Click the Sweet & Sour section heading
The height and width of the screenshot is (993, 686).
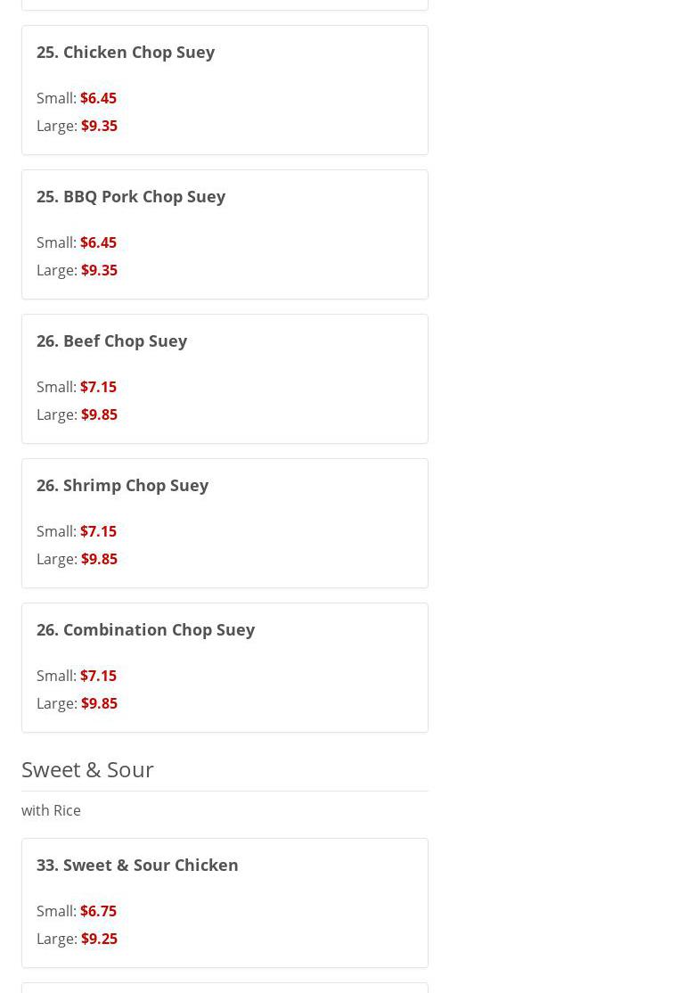tap(87, 768)
